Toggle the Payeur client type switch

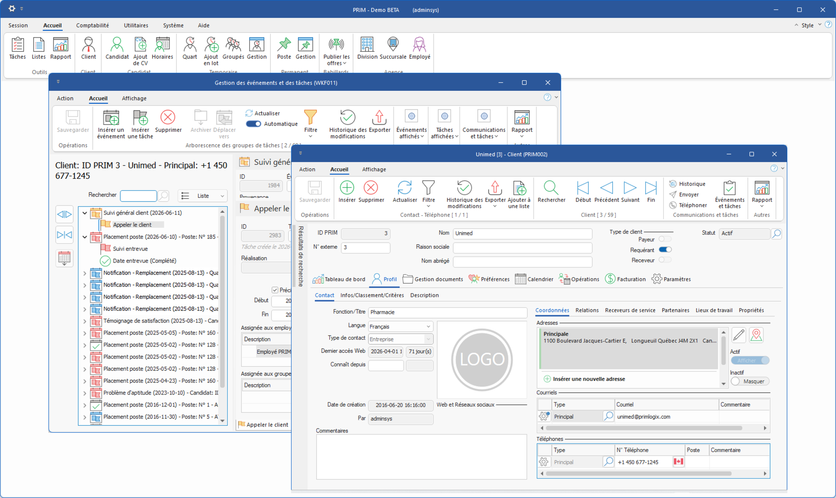coord(665,239)
